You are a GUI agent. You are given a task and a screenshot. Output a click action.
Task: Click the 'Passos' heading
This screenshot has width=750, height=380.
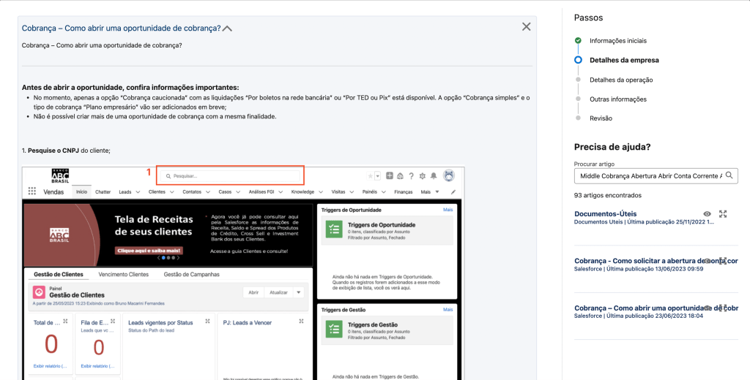(x=588, y=18)
